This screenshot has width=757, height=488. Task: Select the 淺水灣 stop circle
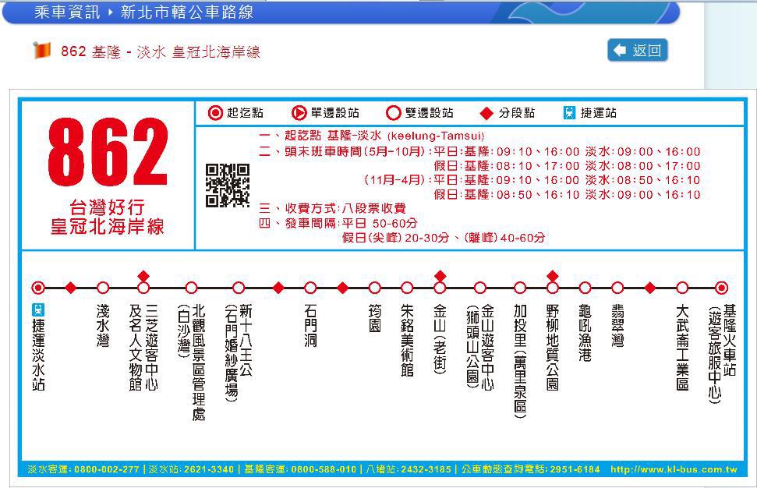click(x=103, y=288)
